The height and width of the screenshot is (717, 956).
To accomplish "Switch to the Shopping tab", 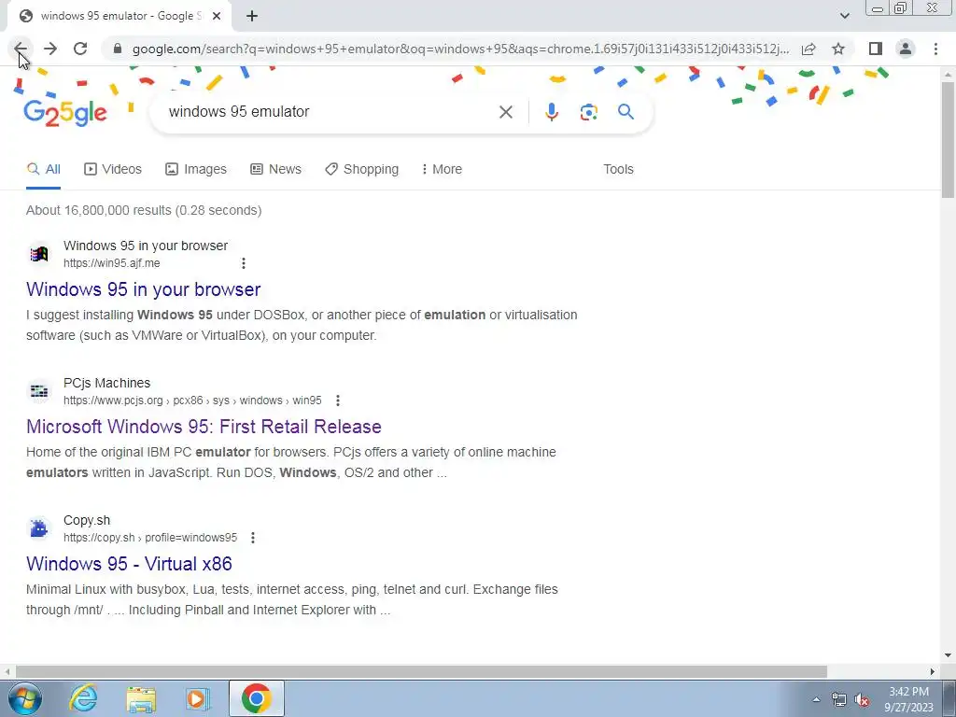I will 361,170.
